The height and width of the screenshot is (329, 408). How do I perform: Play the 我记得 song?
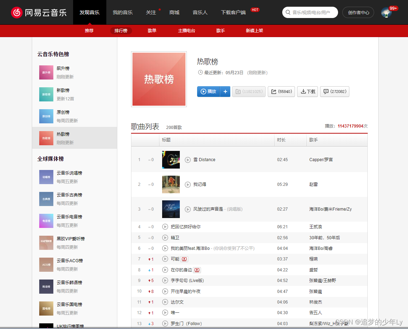click(188, 184)
